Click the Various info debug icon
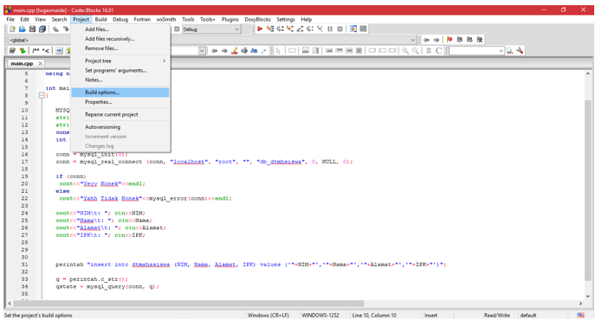 [x=363, y=29]
